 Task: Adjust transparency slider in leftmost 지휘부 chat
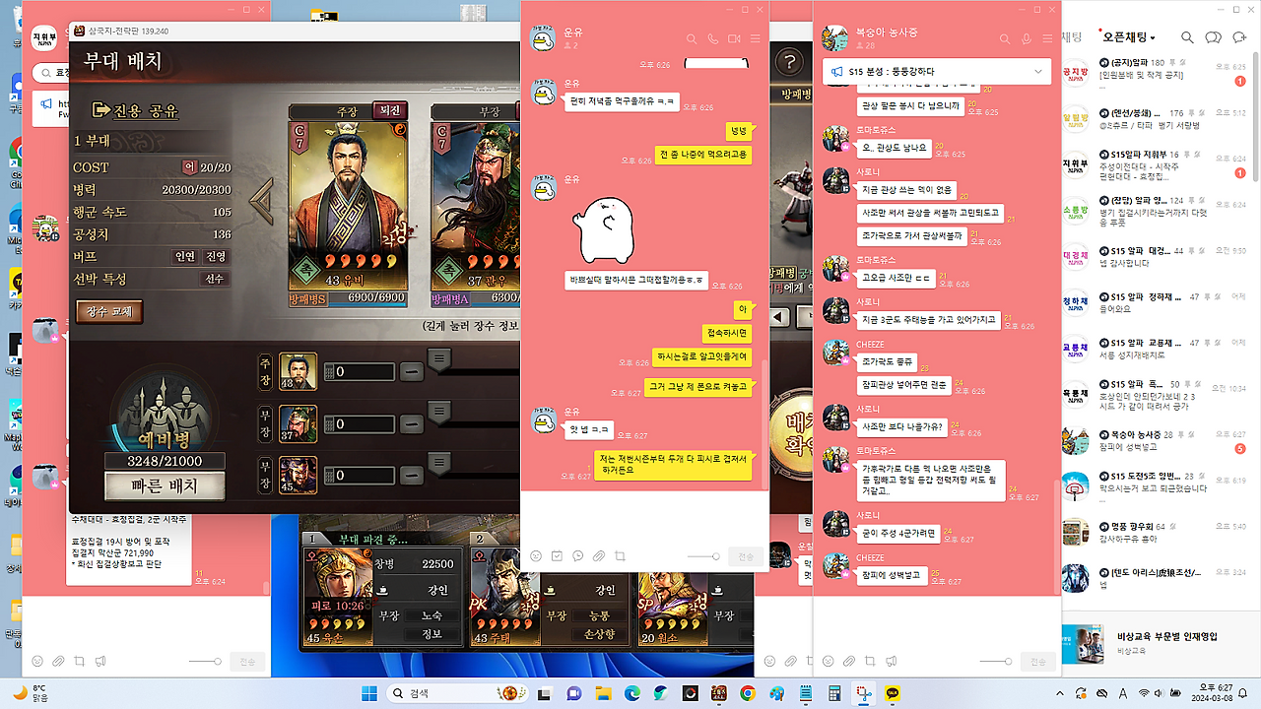tap(204, 661)
